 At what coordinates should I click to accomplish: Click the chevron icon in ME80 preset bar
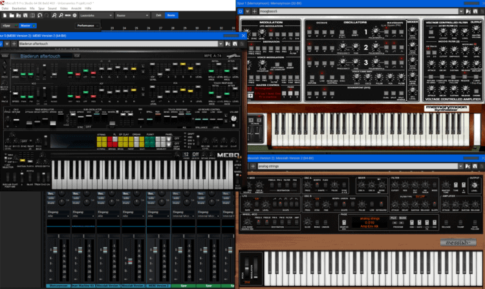click(x=7, y=44)
